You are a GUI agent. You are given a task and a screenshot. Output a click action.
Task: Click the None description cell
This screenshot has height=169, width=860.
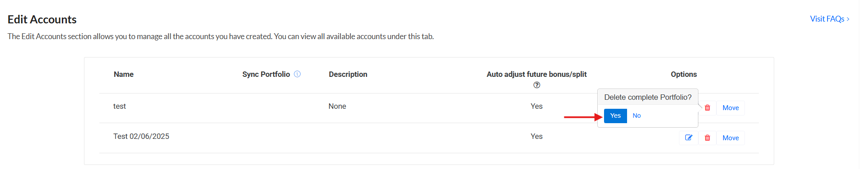337,106
